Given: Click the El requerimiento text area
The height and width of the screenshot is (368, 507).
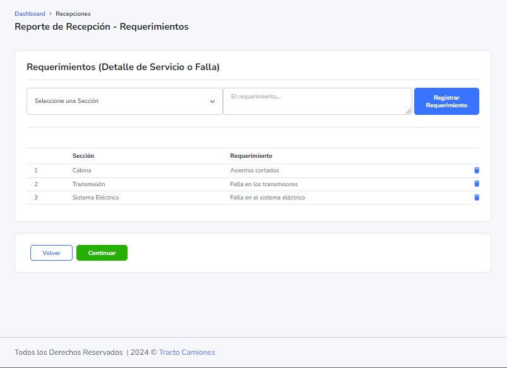Looking at the screenshot, I should point(317,101).
